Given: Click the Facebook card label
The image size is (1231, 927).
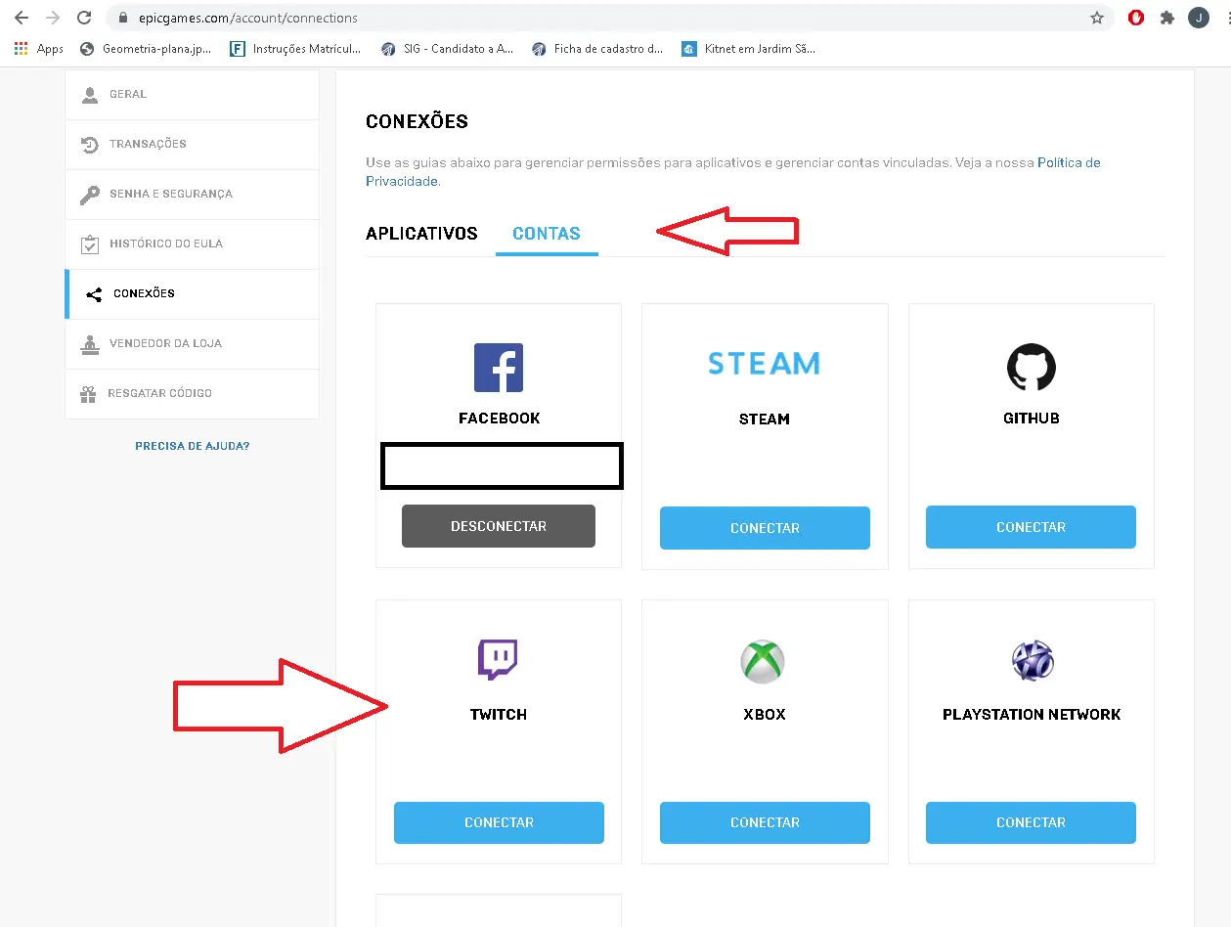Looking at the screenshot, I should (x=499, y=419).
